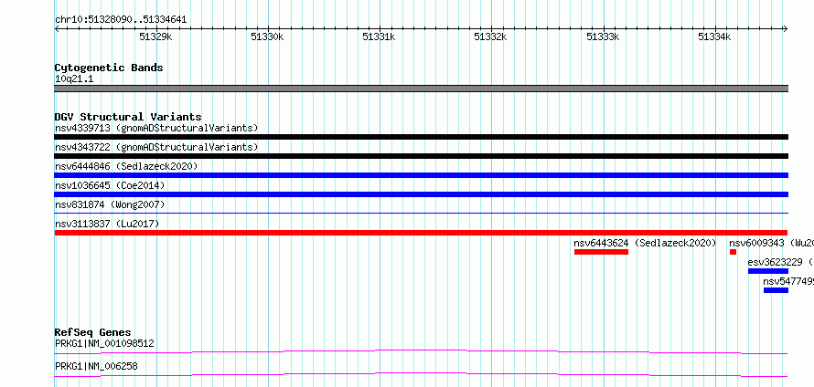Click the 51332k ruler tick label
Viewport: 814px width, 387px height.
[x=490, y=37]
